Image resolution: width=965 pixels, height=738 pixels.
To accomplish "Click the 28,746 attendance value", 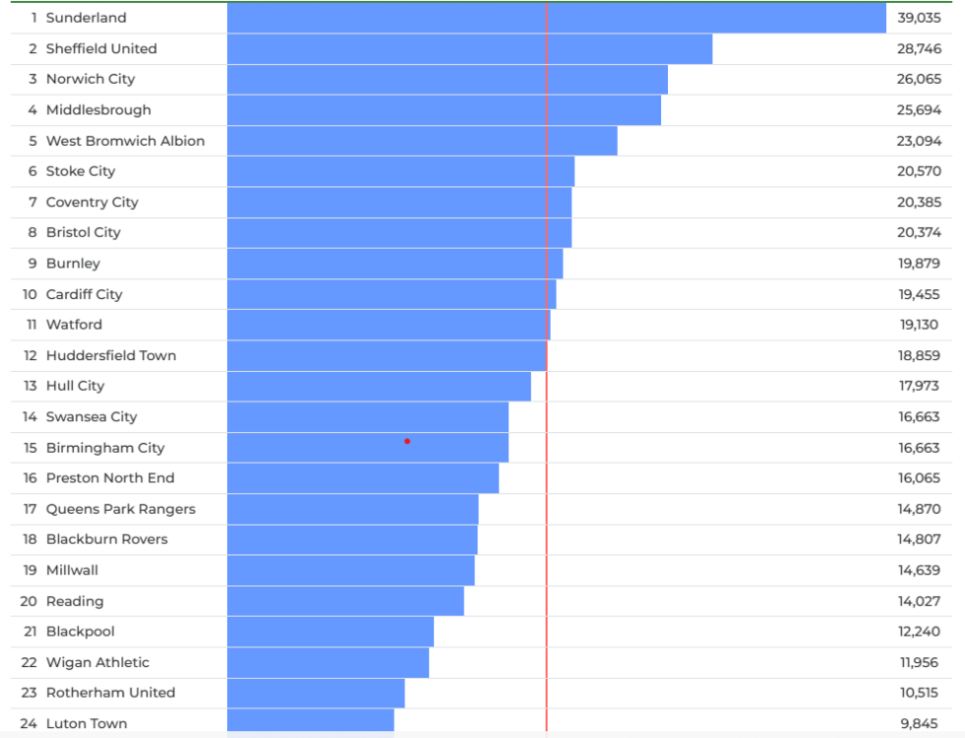I will (x=919, y=48).
